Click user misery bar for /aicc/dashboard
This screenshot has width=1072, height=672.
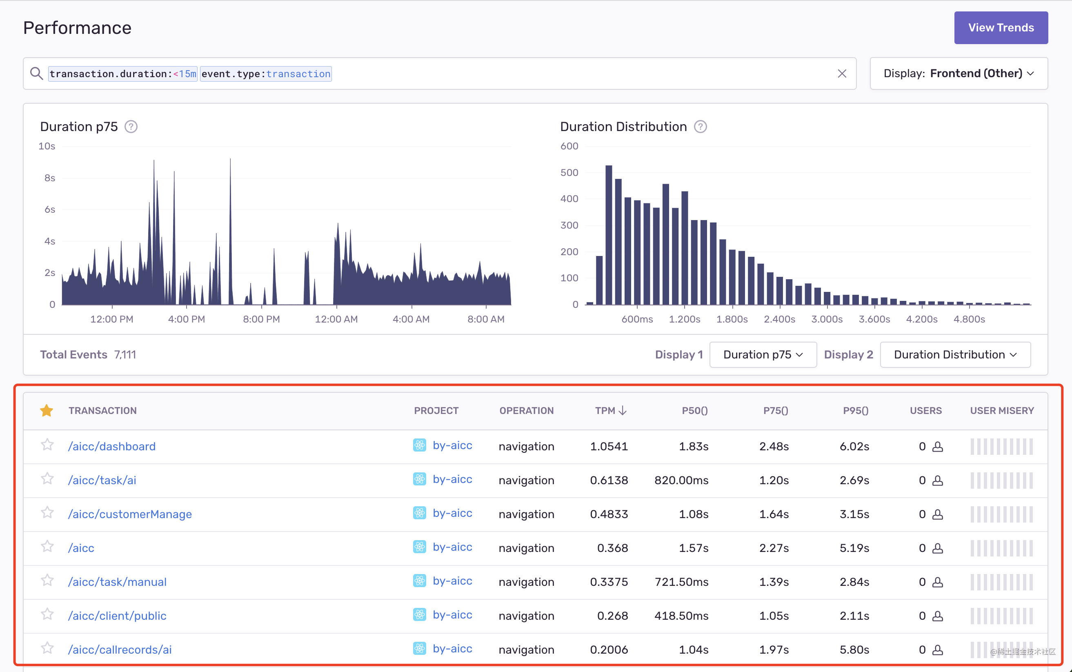point(1002,447)
